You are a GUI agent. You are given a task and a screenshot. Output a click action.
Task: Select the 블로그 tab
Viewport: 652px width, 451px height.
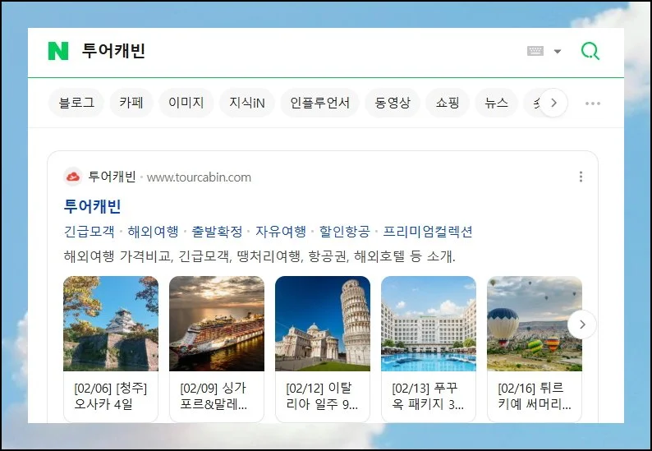pyautogui.click(x=76, y=104)
